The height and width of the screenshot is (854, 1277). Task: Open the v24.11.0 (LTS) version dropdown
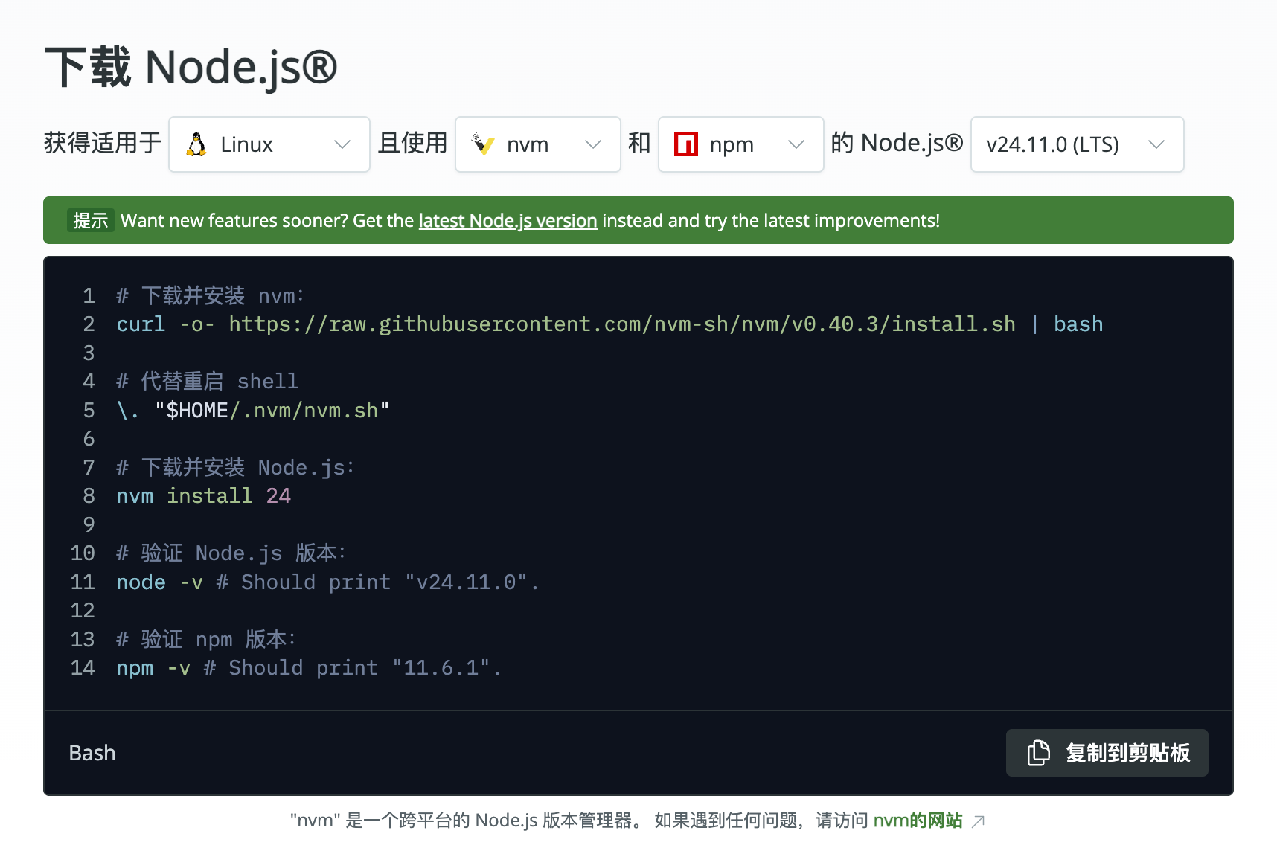1076,144
